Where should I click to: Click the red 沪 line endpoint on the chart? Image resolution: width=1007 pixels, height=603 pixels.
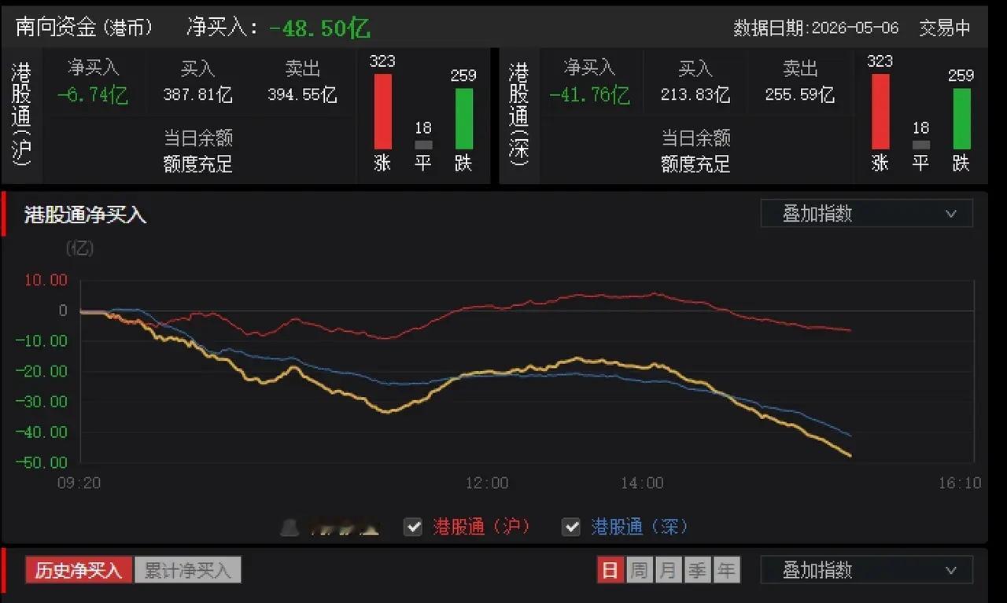pos(850,330)
